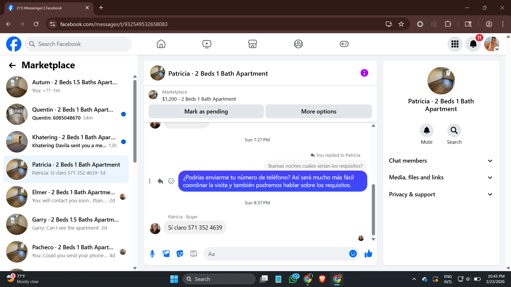The height and width of the screenshot is (287, 511).
Task: Click the voice clip microphone icon
Action: (x=152, y=254)
